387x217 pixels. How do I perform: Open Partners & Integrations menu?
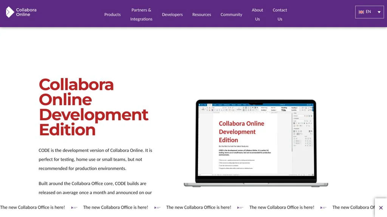[x=141, y=15]
